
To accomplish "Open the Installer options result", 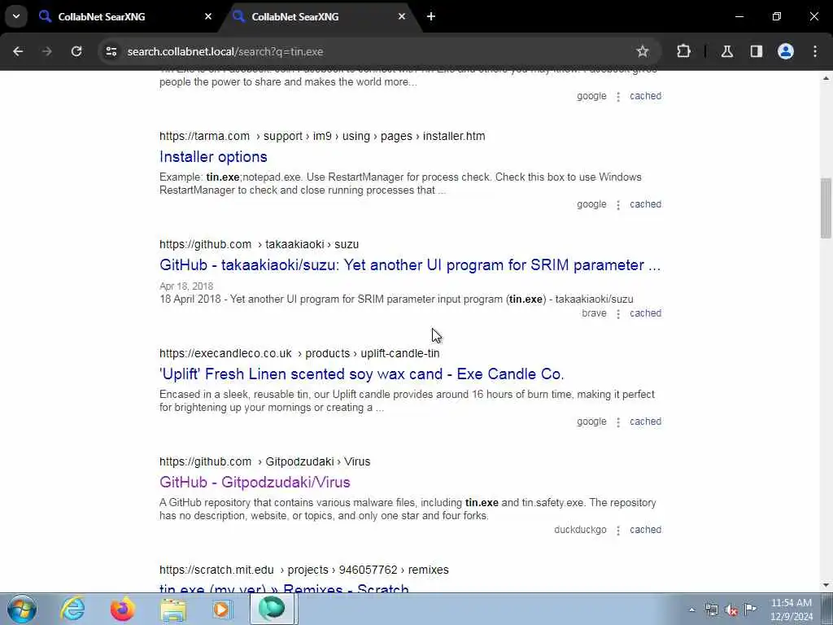I will coord(213,157).
